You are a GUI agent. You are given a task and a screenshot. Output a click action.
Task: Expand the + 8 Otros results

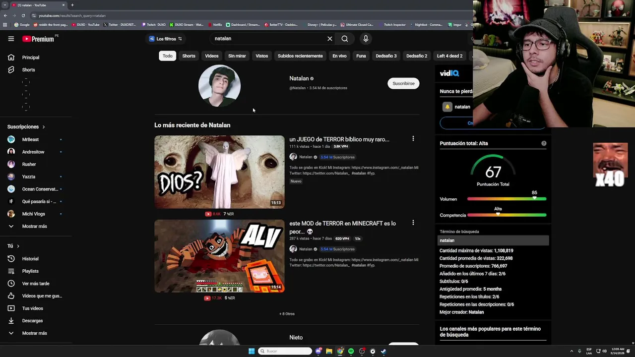287,314
